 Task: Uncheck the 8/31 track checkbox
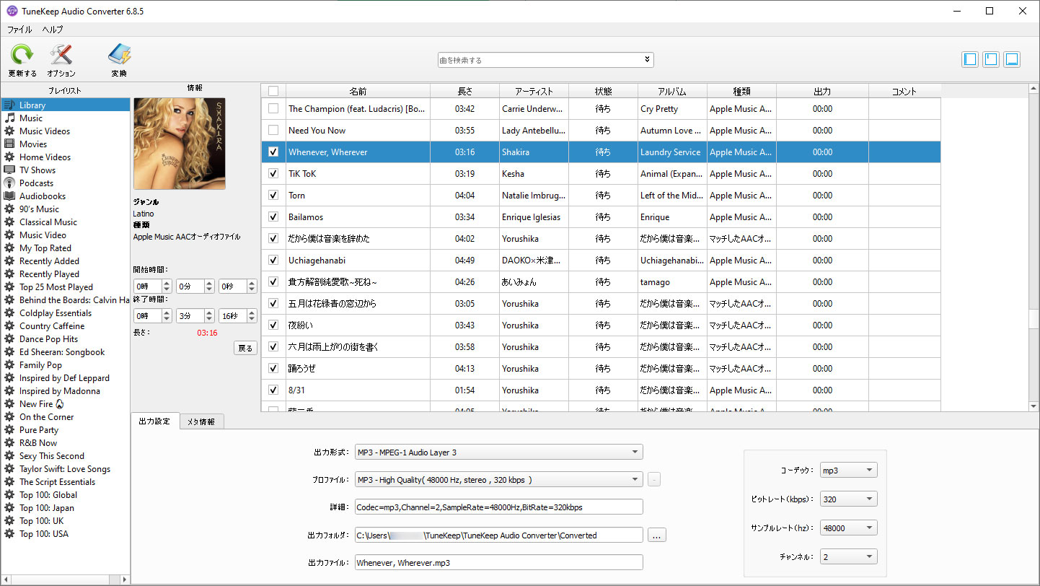click(273, 390)
